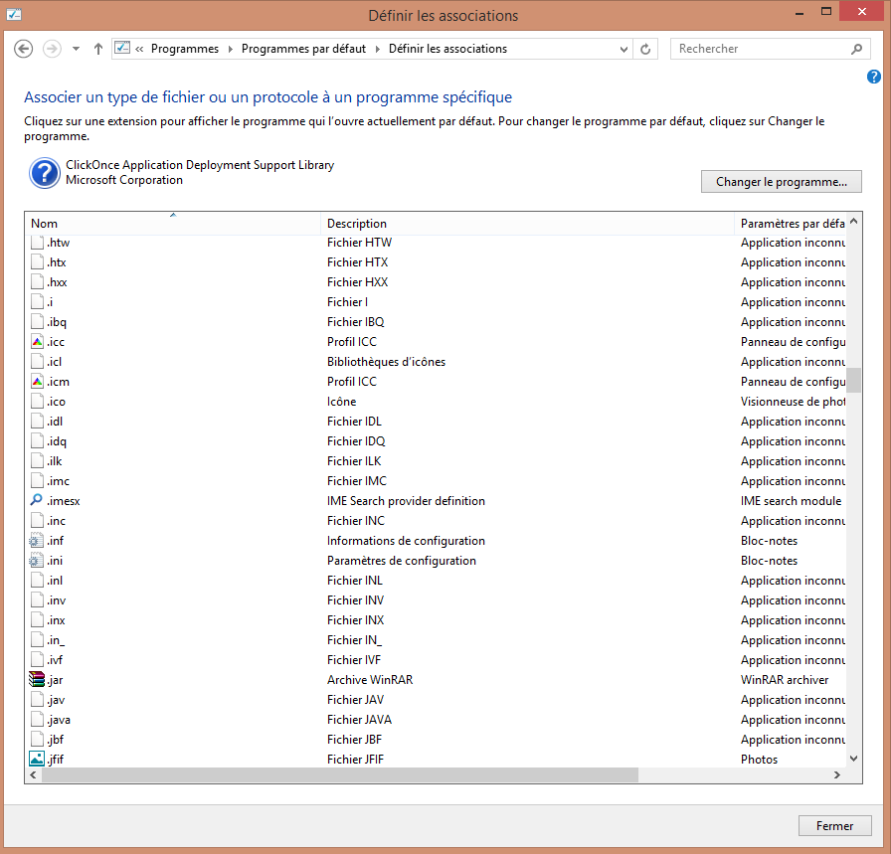Click the ClickOnce program question mark icon

point(45,173)
